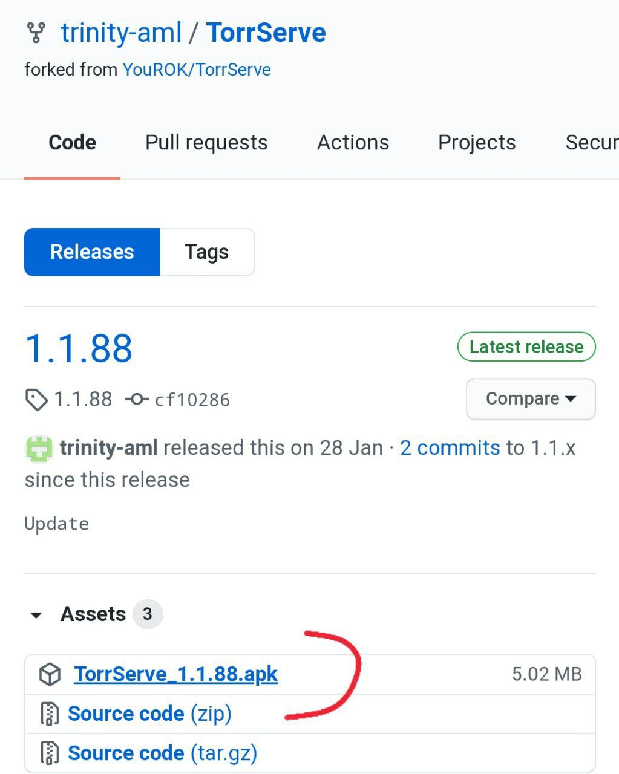Open the Projects tab

(477, 142)
